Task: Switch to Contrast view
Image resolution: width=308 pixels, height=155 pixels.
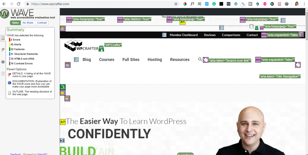Action: [x=42, y=23]
